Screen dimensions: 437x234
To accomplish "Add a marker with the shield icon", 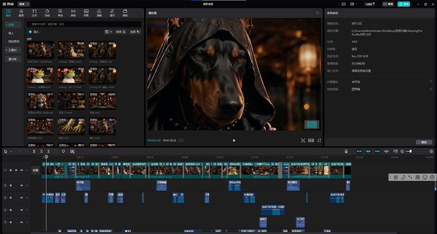I will [x=64, y=151].
